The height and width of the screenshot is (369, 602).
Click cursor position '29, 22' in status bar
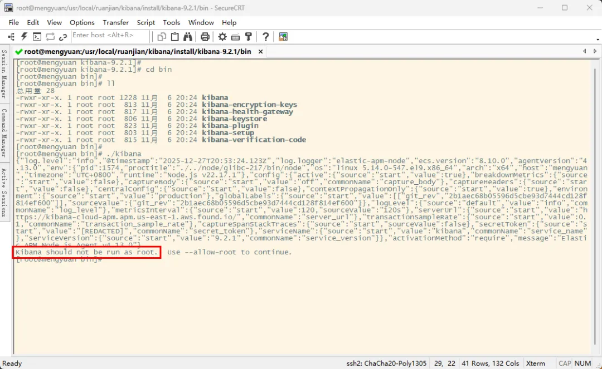click(445, 363)
